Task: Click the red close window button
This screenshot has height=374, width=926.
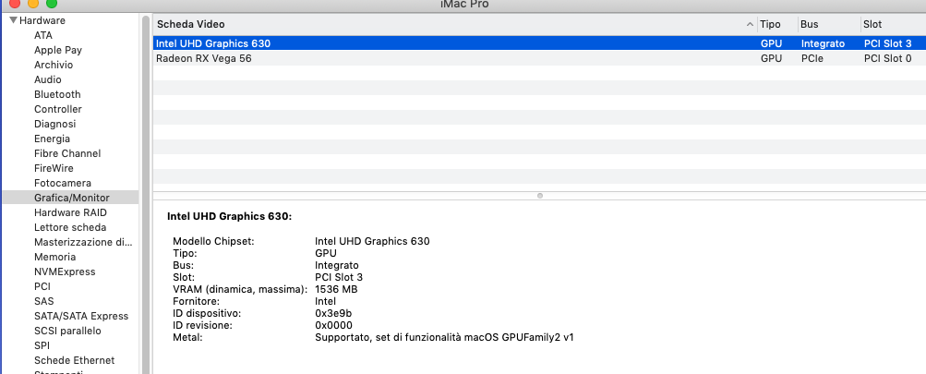Action: click(15, 3)
